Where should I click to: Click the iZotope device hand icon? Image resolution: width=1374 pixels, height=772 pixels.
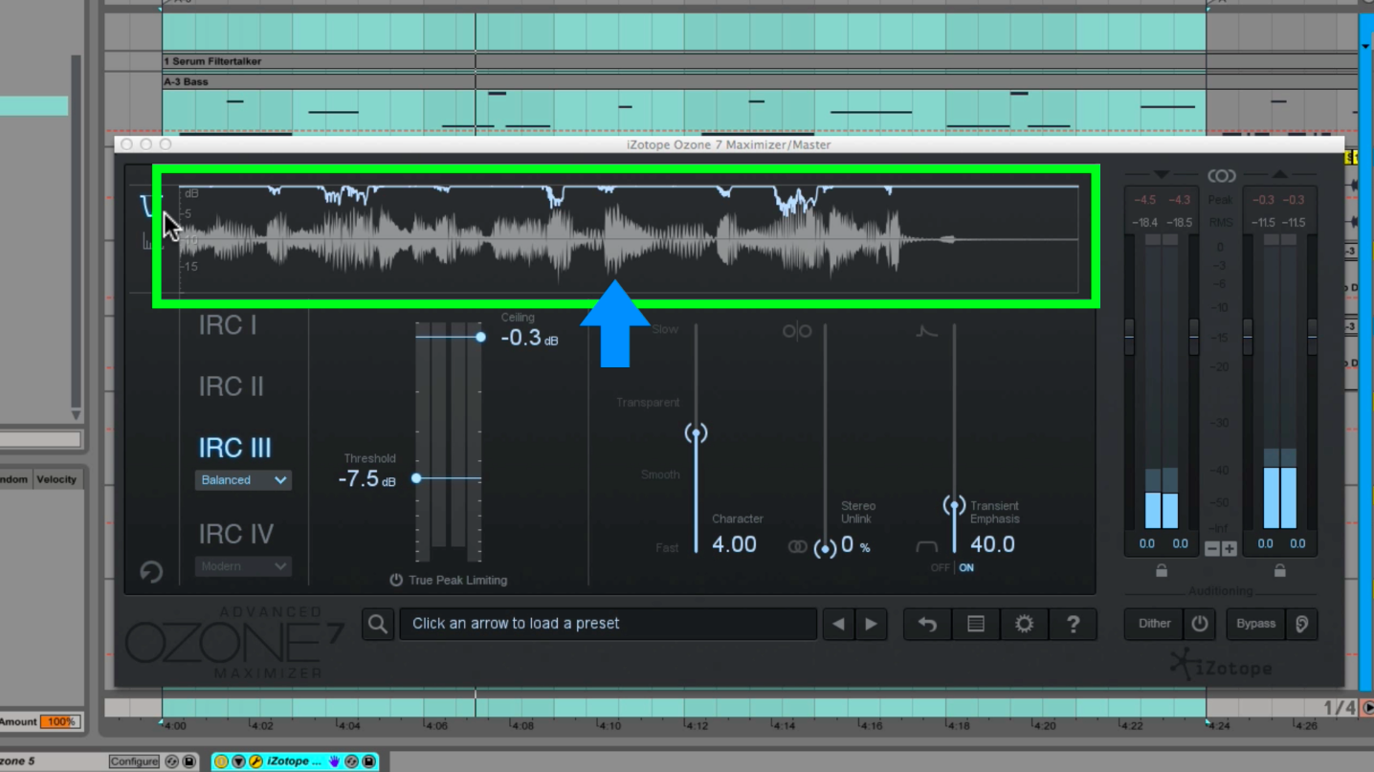coord(334,761)
